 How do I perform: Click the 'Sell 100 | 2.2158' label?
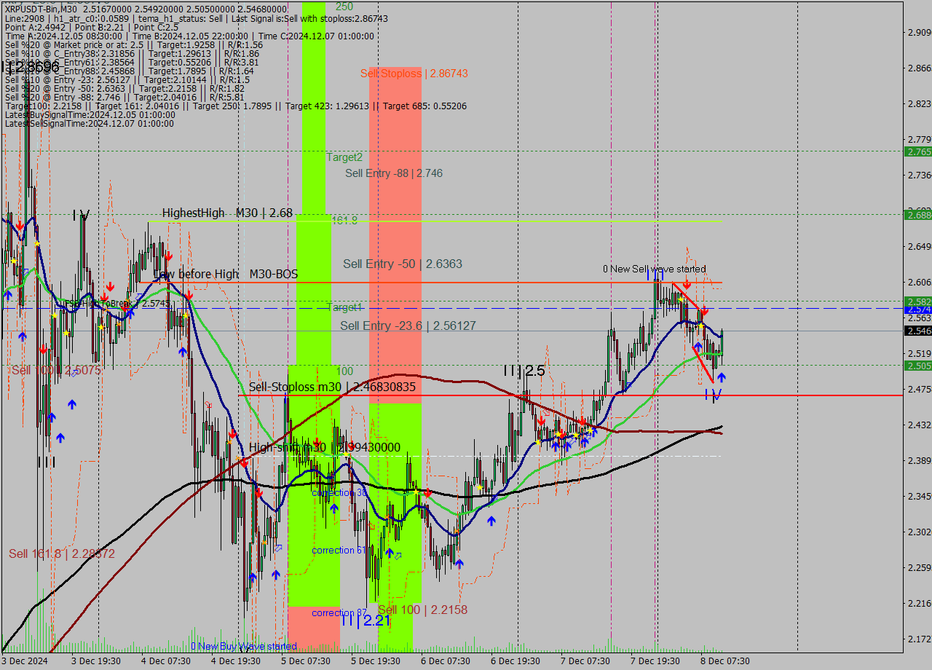422,610
